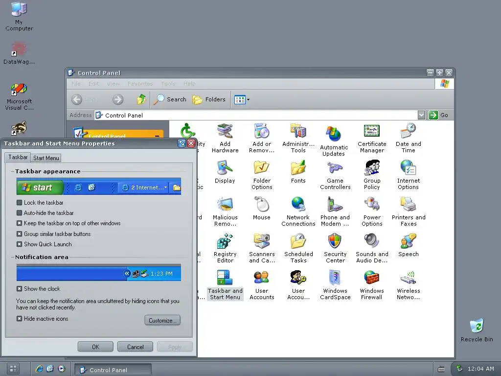Viewport: 501px width, 376px height.
Task: Toggle Keep the taskbar on top checkbox
Action: (x=20, y=223)
